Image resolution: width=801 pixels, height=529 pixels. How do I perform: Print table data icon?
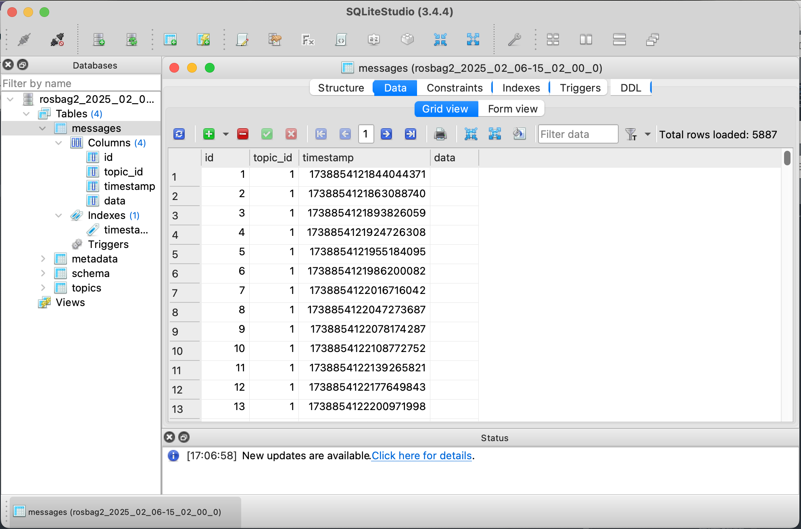tap(440, 134)
